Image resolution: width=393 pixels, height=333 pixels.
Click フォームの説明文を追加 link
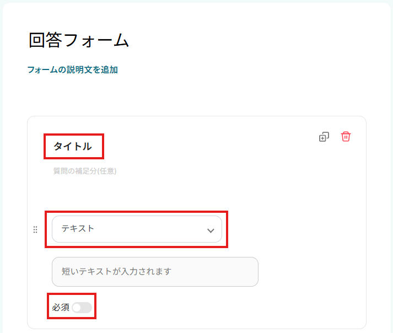pyautogui.click(x=72, y=70)
